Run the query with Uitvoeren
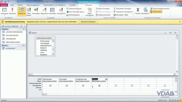Image resolution: width=182 pixels, height=102 pixels. pyautogui.click(x=12, y=11)
